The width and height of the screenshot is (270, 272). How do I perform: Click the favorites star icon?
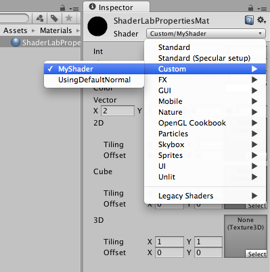point(69,18)
